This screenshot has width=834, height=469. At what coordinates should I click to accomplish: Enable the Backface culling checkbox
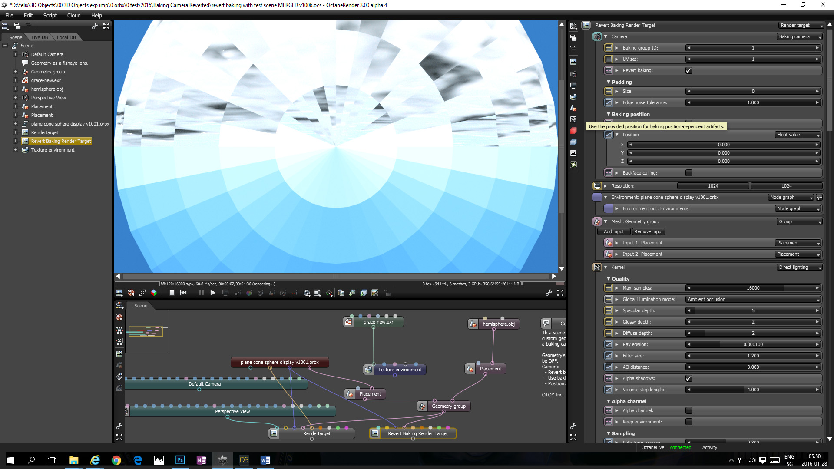tap(689, 173)
